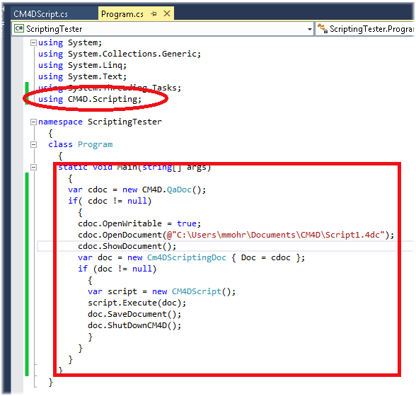Open the ScriptingTester.Program type dropdown
Viewport: 416px width, 396px height.
pos(365,29)
